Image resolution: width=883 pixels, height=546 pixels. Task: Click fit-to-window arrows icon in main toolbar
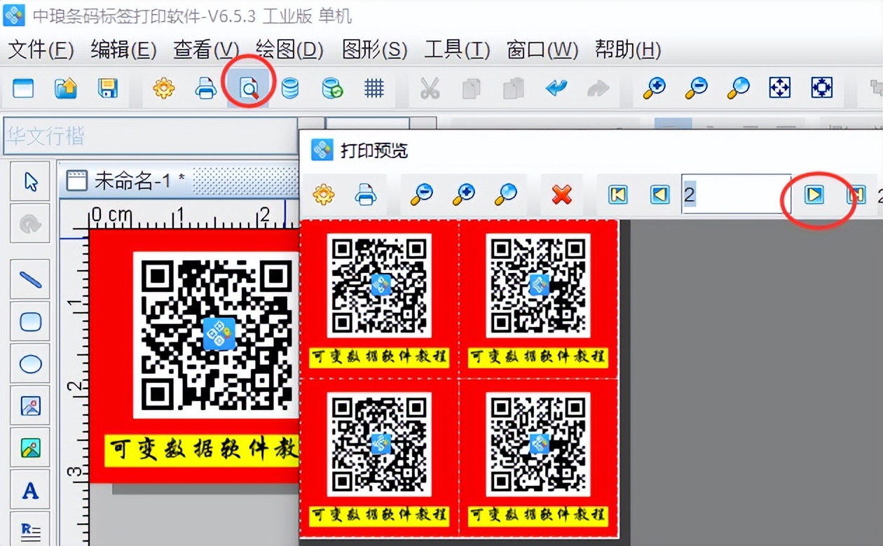coord(780,88)
